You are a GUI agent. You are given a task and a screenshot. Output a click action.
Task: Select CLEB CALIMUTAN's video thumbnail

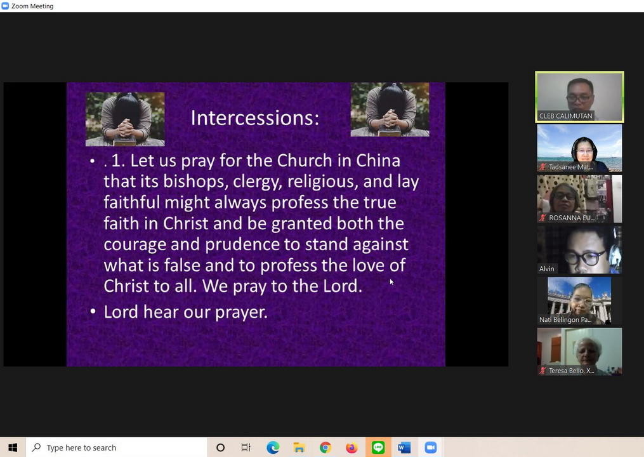point(579,96)
